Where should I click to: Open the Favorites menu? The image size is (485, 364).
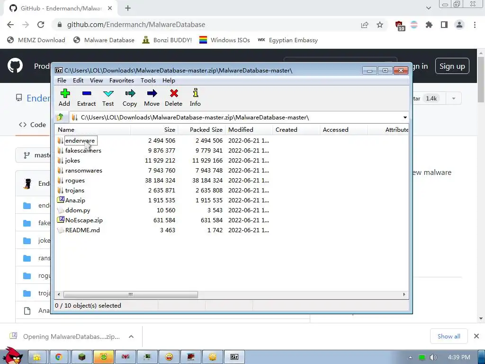122,81
